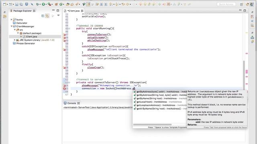Toggle the highlighted toolbar button beside Search
The height and width of the screenshot is (144, 257).
tap(88, 4)
